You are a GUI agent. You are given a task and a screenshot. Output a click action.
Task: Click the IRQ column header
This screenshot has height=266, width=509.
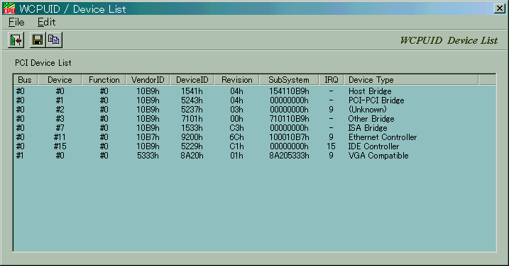click(331, 80)
